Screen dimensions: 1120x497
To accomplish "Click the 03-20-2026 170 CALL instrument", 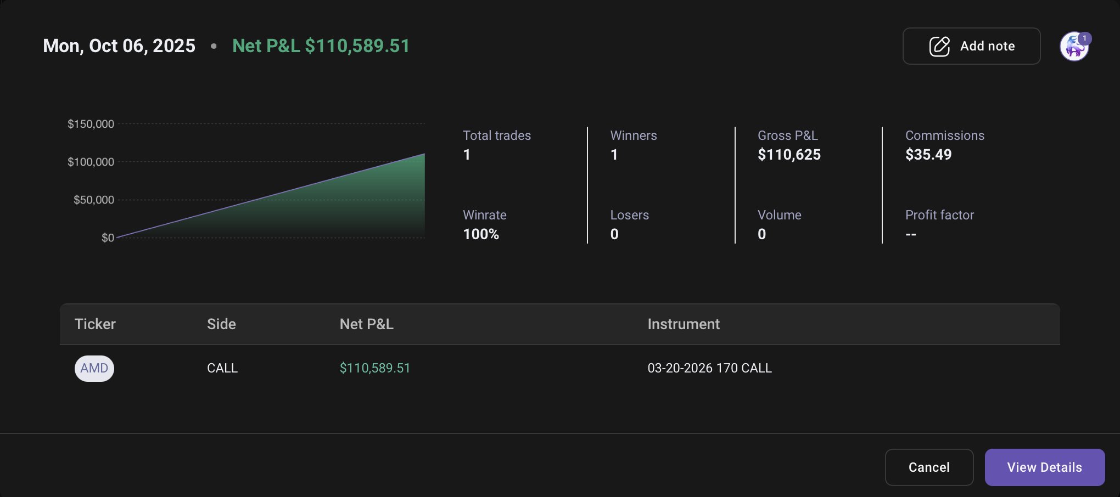I will 709,368.
